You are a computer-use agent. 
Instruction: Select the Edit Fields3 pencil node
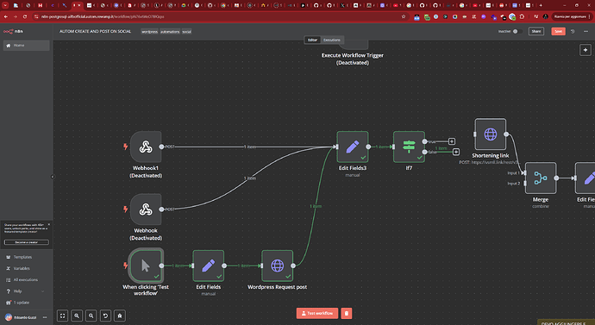[x=353, y=147]
